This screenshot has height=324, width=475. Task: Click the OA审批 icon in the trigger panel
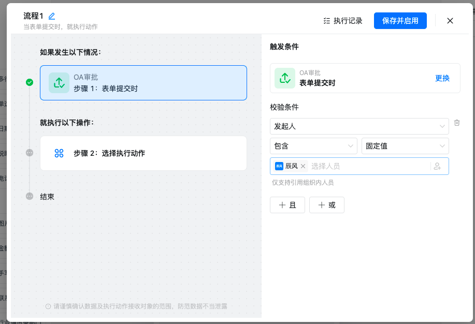284,78
